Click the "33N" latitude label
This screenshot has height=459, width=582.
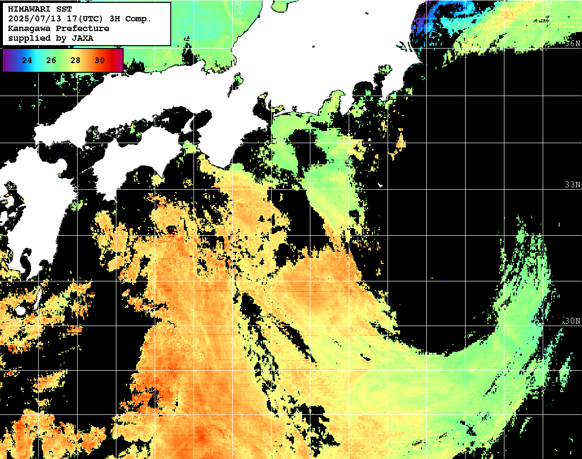pos(572,185)
